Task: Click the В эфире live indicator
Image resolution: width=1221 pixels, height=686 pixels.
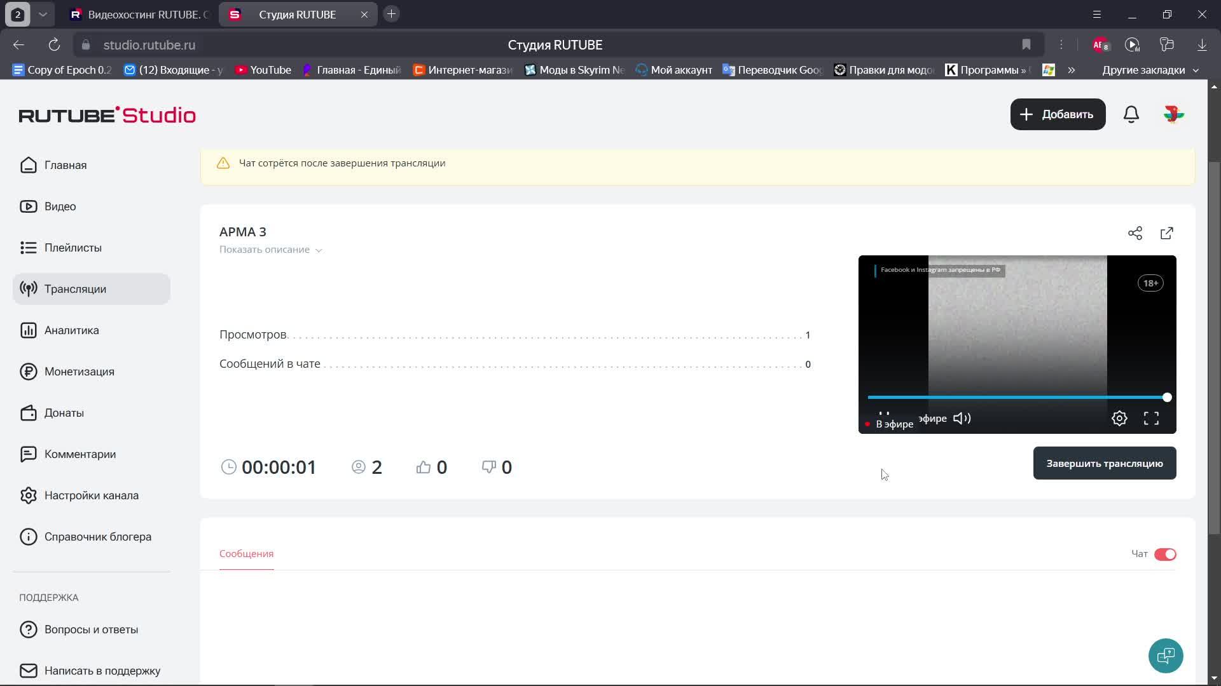Action: [890, 424]
